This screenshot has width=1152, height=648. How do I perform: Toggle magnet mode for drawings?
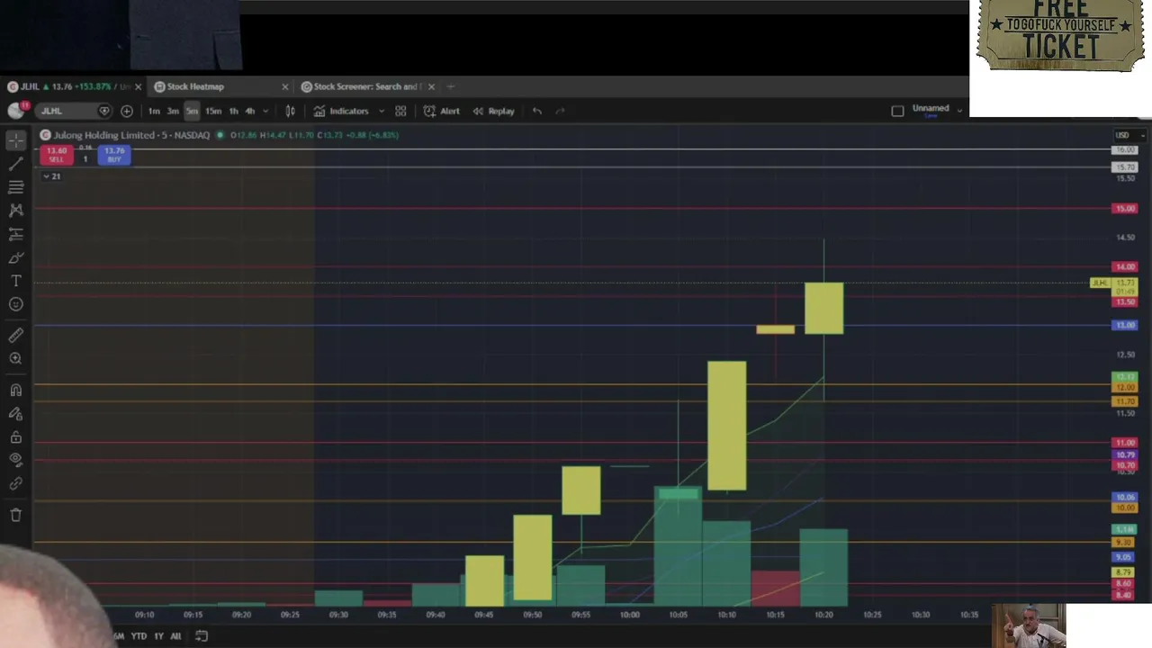(15, 390)
